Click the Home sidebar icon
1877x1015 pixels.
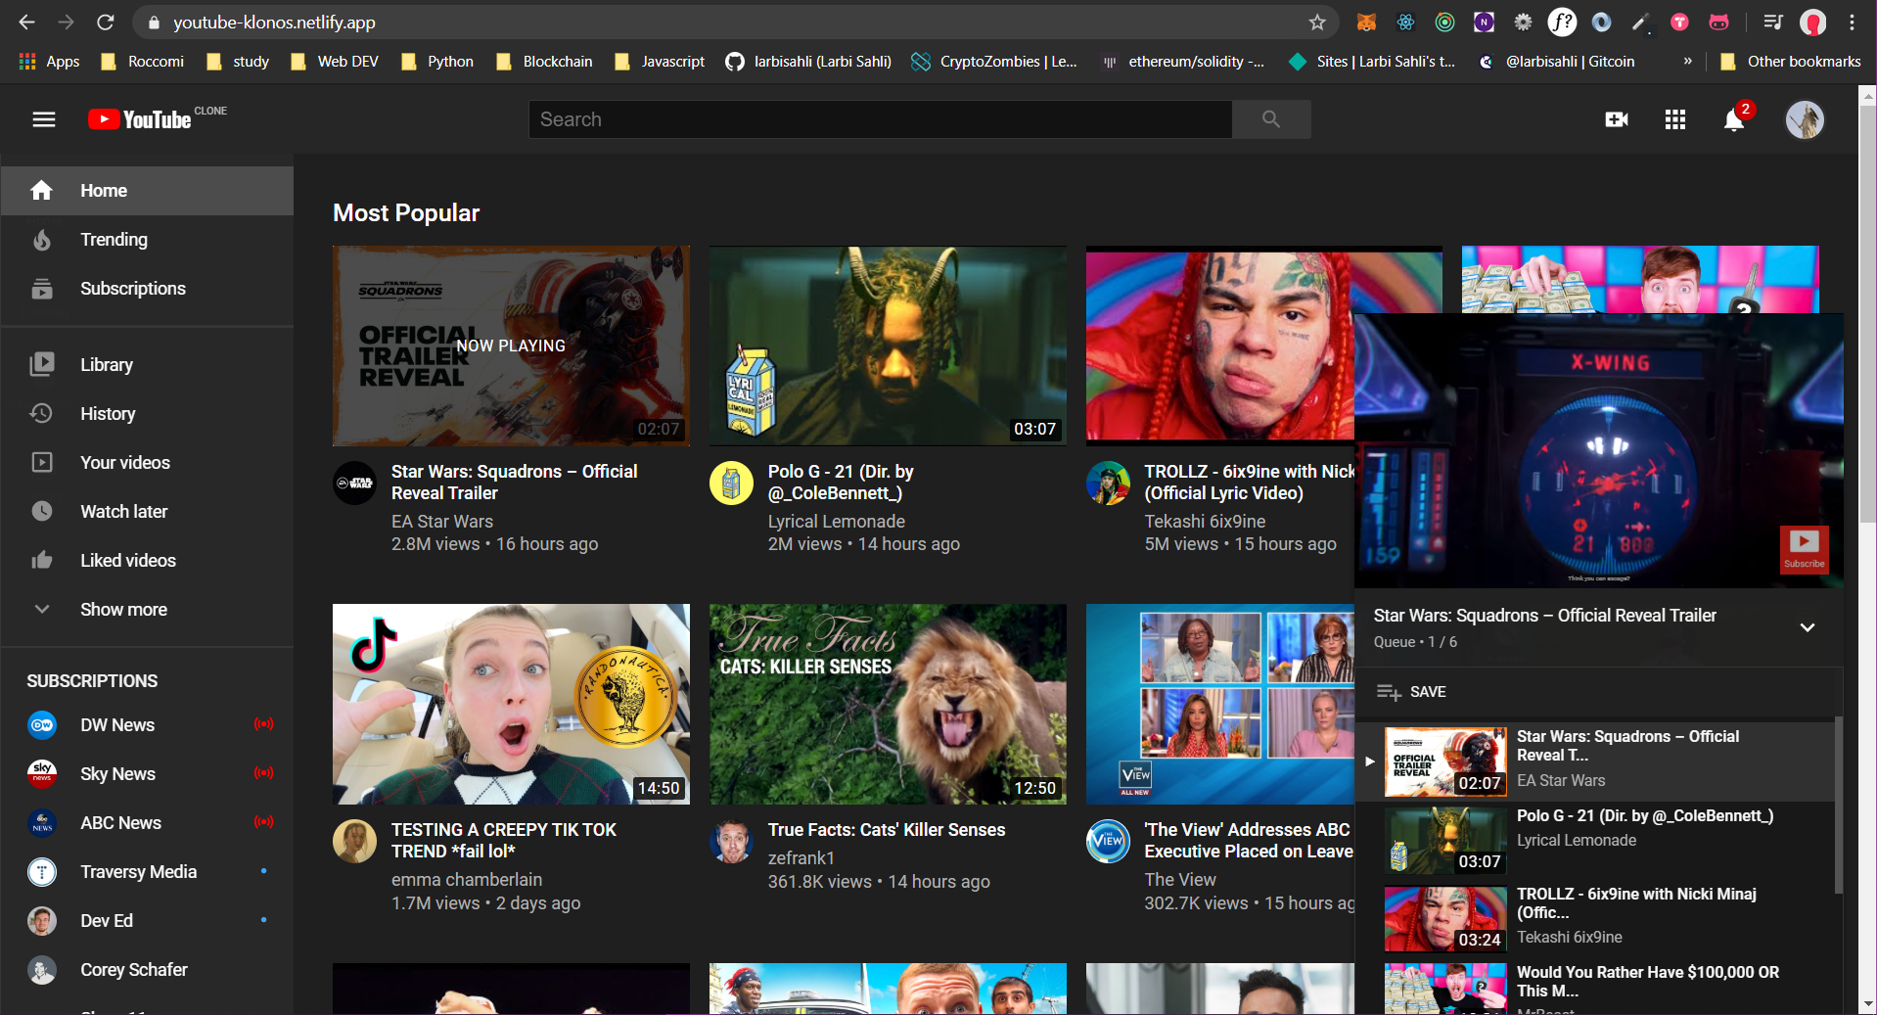pos(41,190)
